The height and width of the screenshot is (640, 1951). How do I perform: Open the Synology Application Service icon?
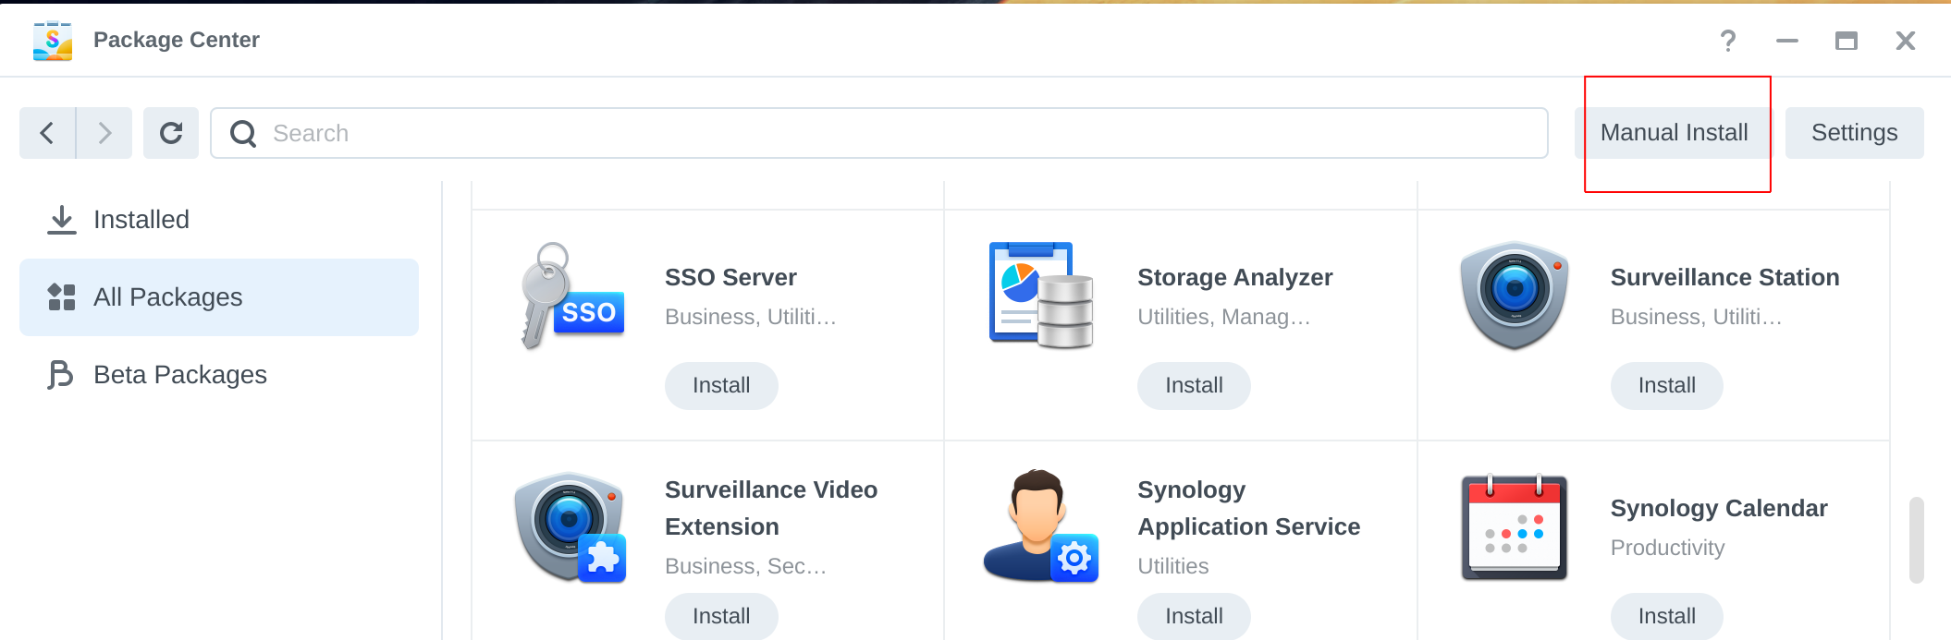click(x=1041, y=526)
